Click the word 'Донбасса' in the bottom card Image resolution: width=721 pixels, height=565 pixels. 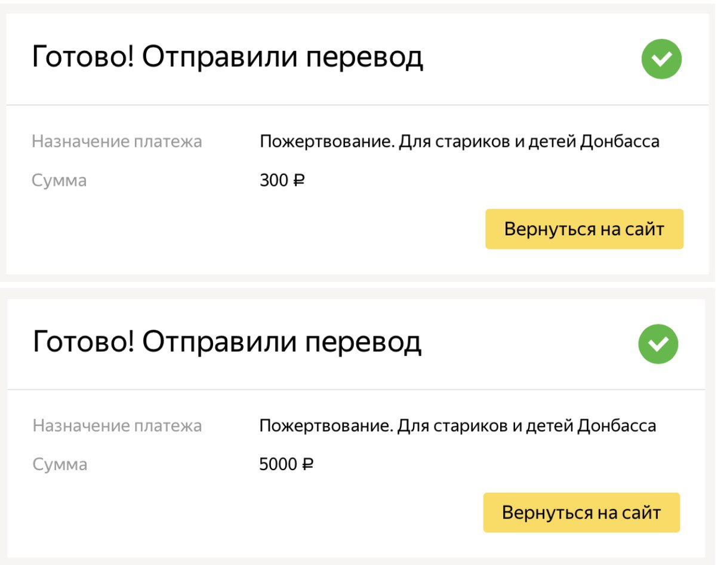point(617,426)
